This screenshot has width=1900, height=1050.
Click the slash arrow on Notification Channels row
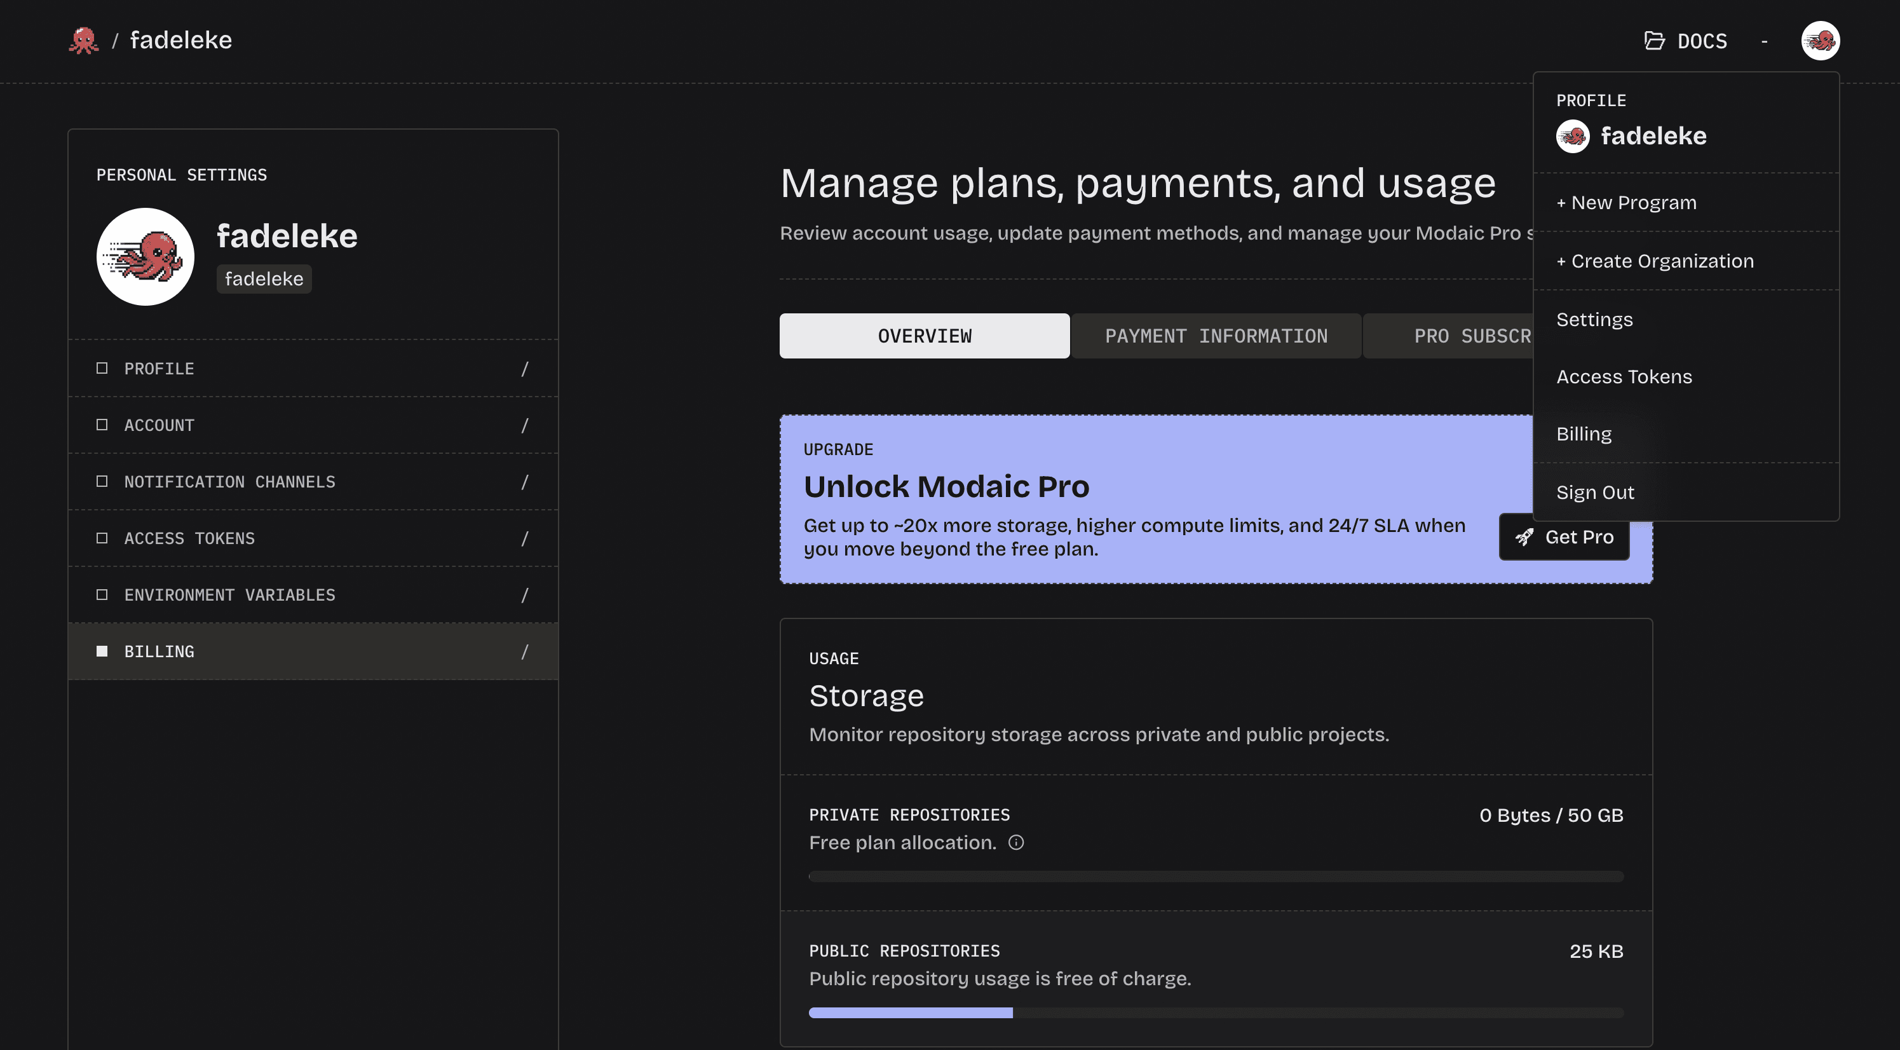coord(524,481)
